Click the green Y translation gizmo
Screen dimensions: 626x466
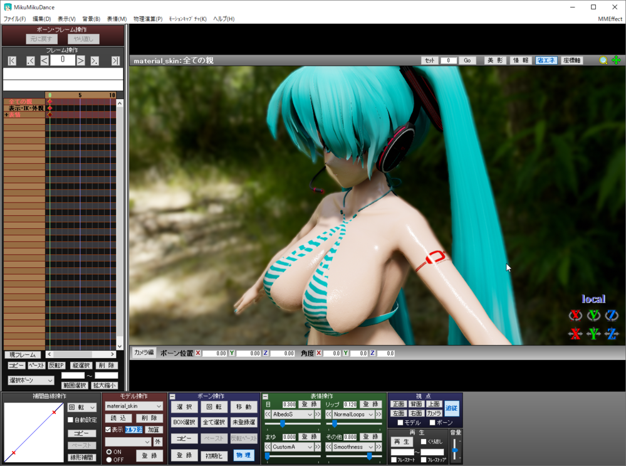click(593, 333)
